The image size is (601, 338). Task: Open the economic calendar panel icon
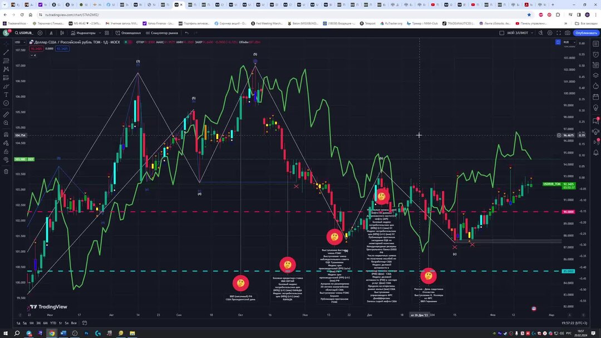(595, 97)
